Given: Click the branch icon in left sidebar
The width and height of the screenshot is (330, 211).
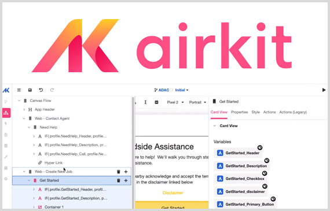Looking at the screenshot, I should [6, 102].
